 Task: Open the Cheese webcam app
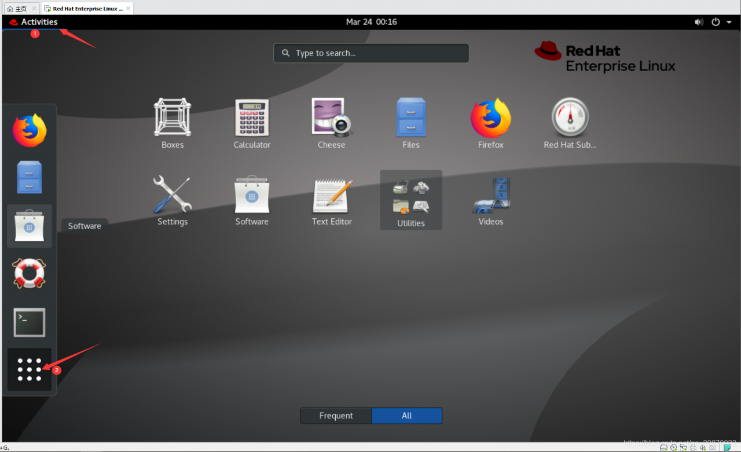coord(332,123)
